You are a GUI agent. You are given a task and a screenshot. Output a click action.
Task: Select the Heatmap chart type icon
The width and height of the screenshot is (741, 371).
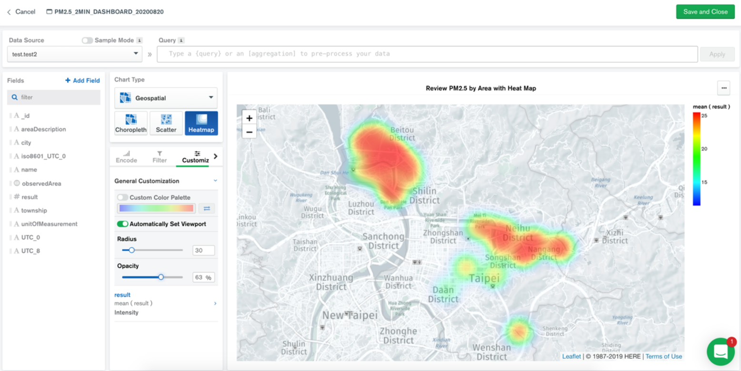201,123
